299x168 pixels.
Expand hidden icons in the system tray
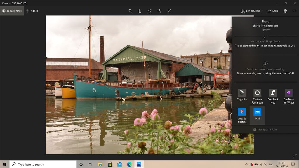click(x=247, y=164)
